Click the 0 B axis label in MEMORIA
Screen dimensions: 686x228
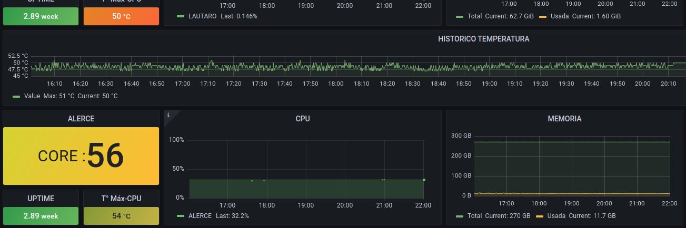[466, 195]
